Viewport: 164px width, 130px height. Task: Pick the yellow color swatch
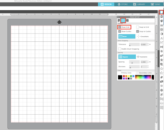129,76
